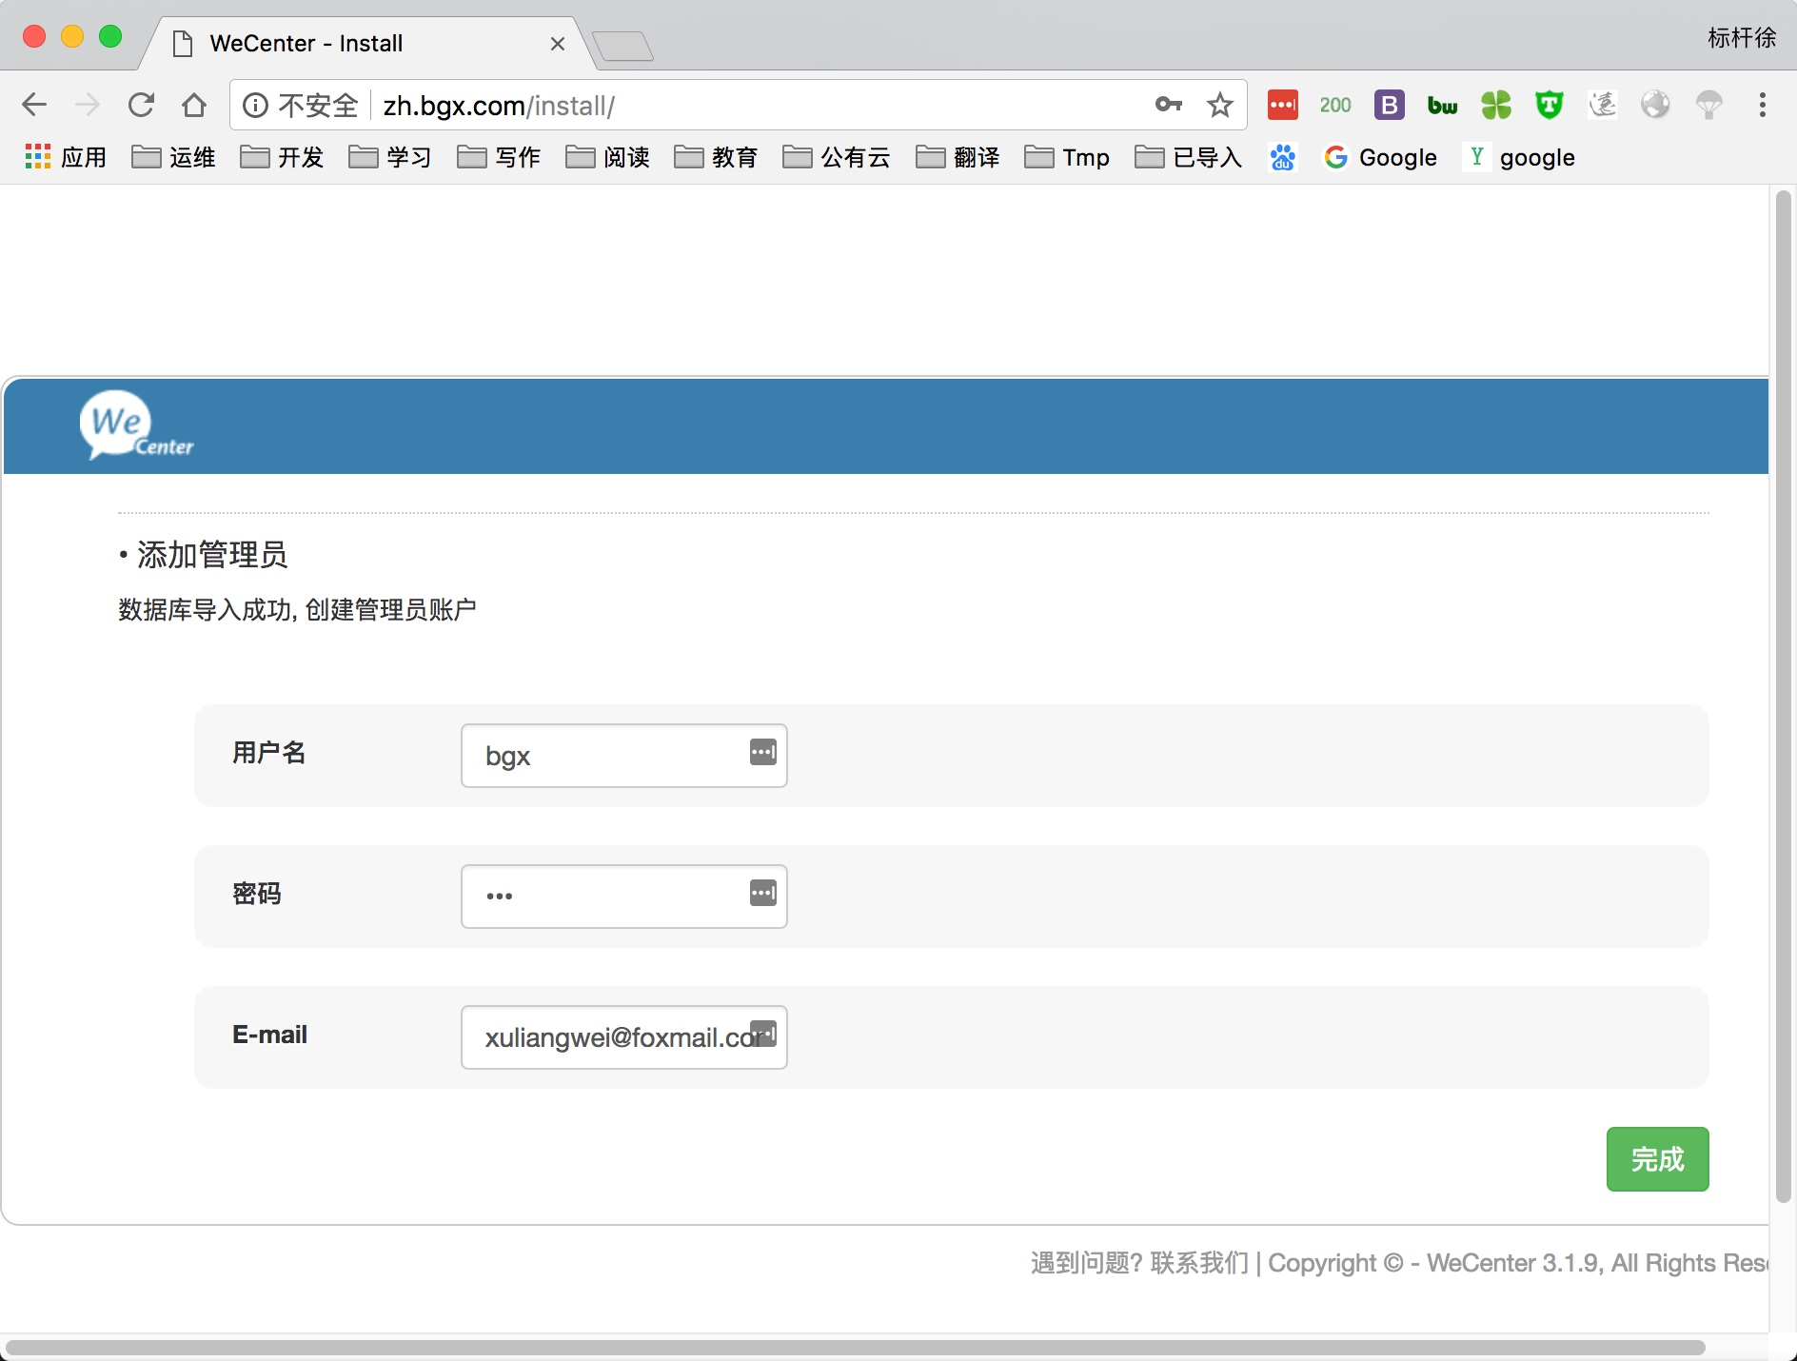
Task: Focus the E-mail input field
Action: (623, 1037)
